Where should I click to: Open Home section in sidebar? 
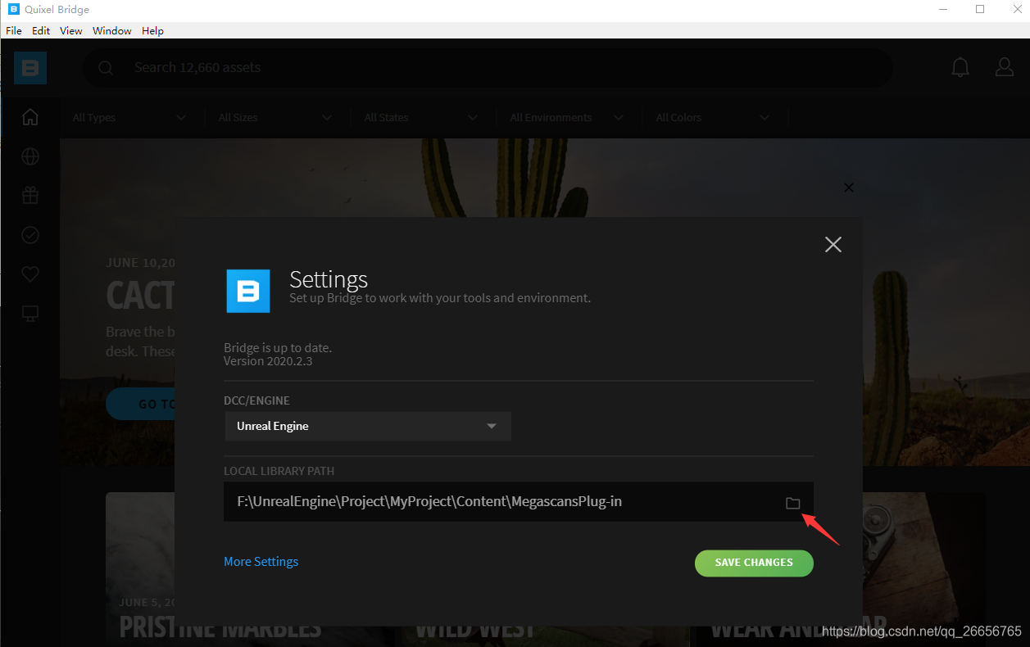30,117
